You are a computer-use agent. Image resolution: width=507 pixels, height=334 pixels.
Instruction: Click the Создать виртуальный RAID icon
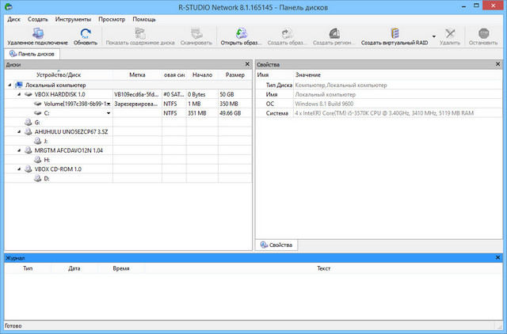(x=394, y=33)
